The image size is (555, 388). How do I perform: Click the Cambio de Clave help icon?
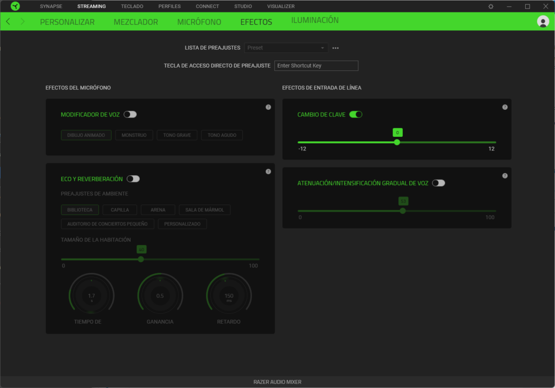point(505,107)
